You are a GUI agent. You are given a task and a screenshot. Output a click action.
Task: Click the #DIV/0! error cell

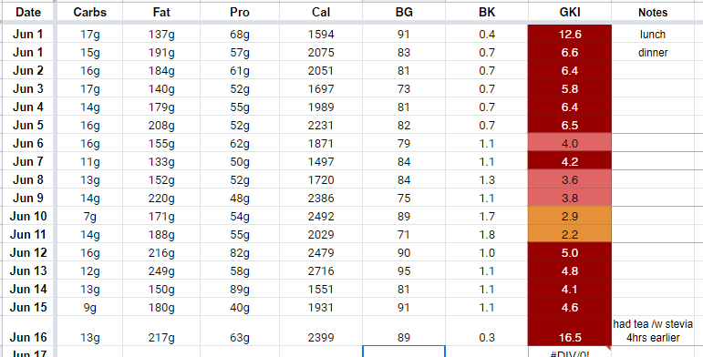pyautogui.click(x=570, y=352)
